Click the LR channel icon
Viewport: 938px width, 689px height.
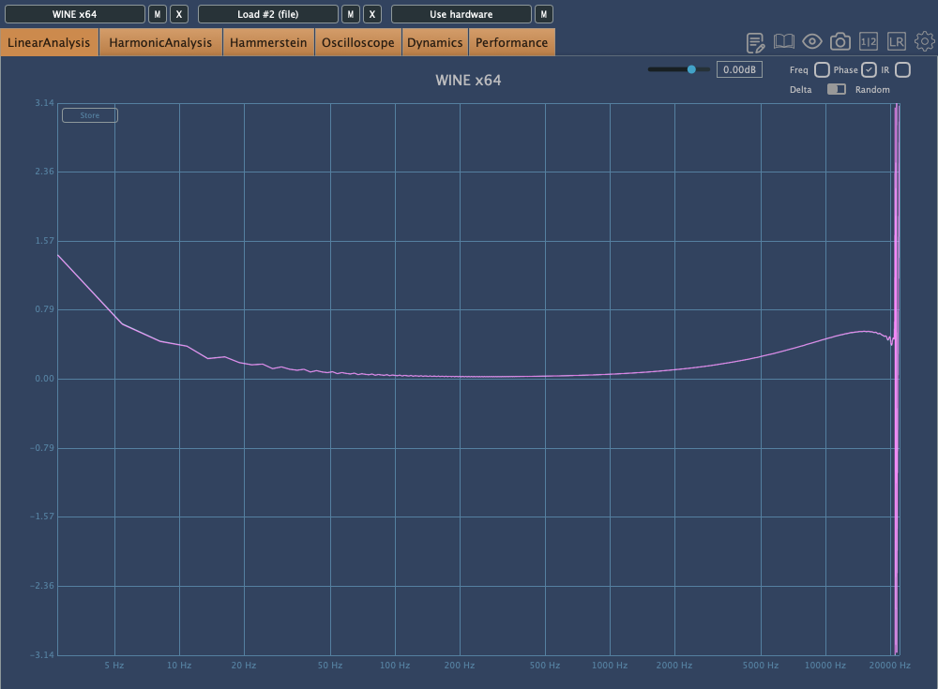[897, 42]
